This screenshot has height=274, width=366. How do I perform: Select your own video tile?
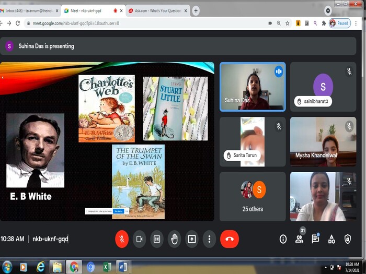click(323, 196)
